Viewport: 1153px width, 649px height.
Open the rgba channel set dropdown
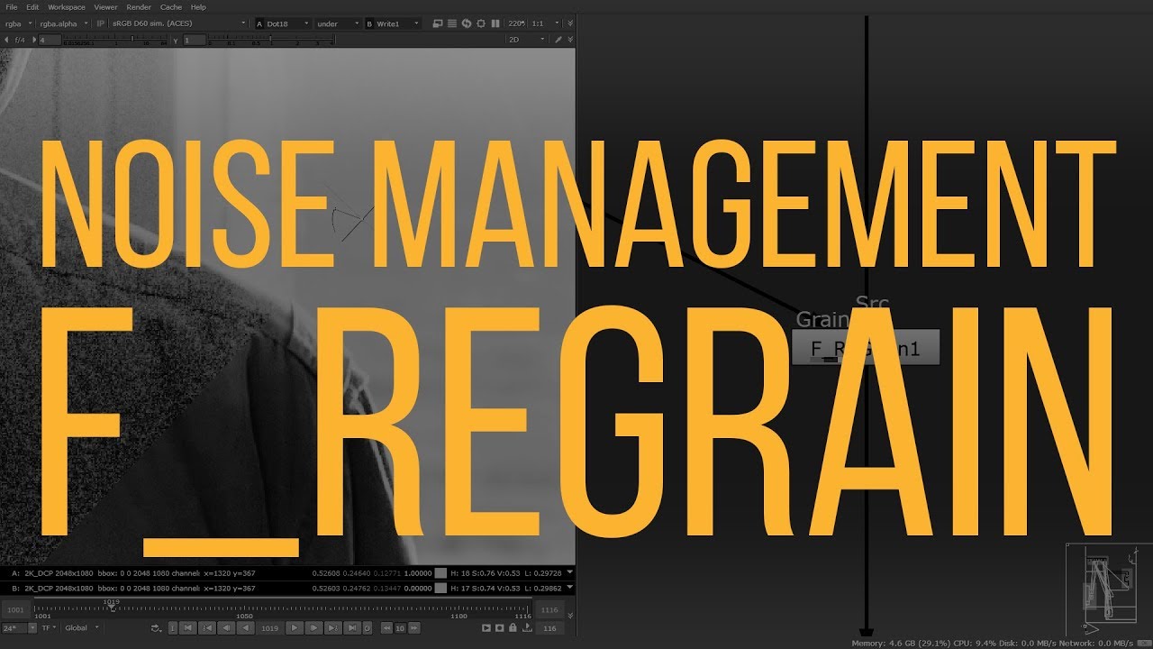pos(19,23)
